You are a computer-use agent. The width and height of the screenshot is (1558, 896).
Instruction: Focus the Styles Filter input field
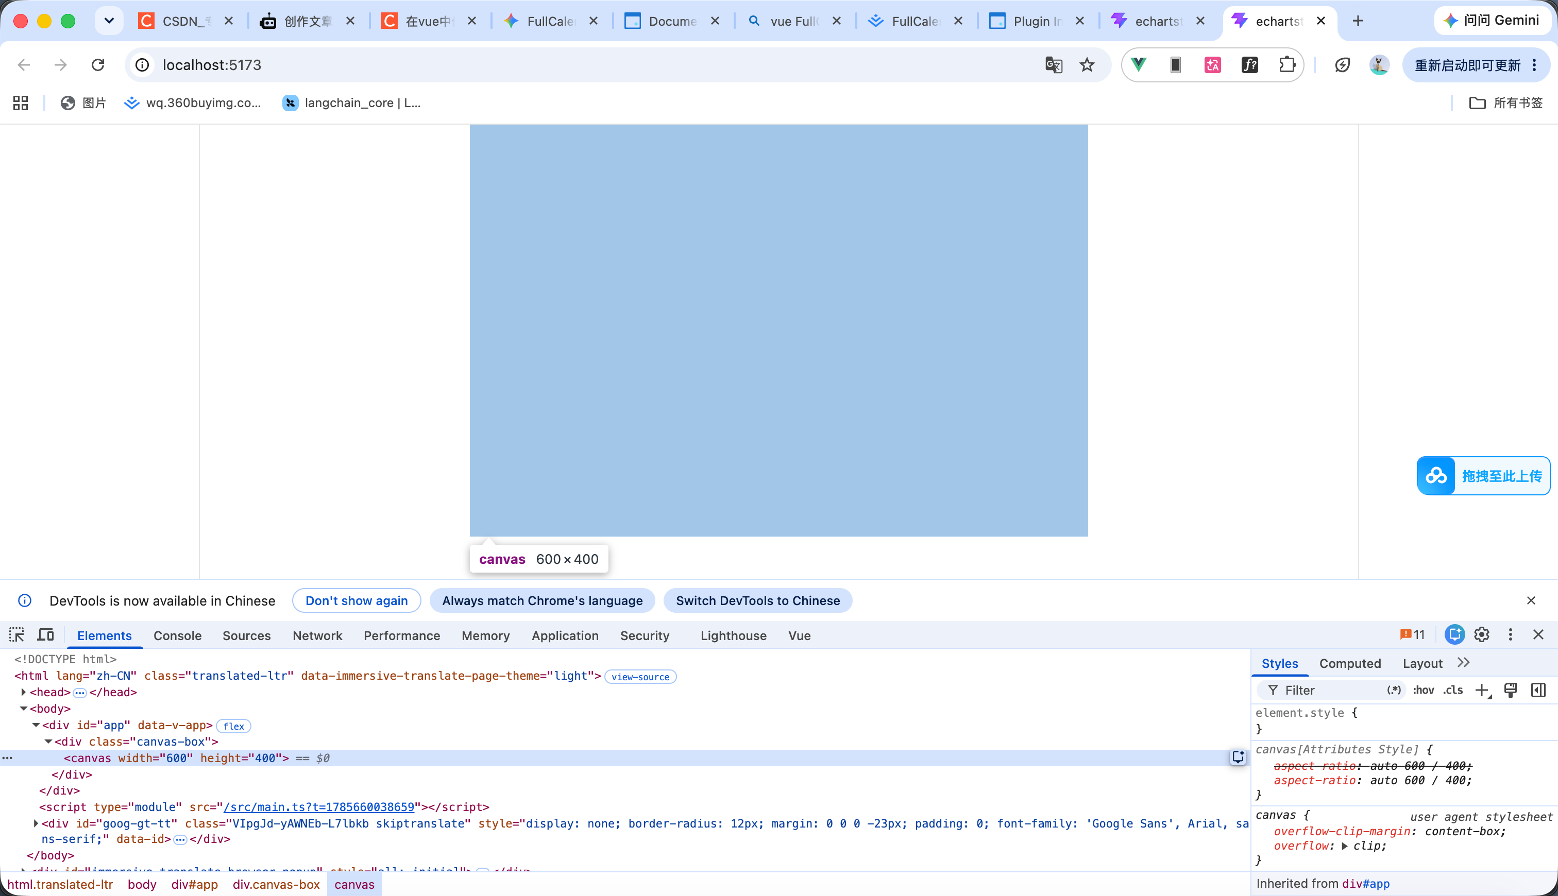tap(1330, 691)
